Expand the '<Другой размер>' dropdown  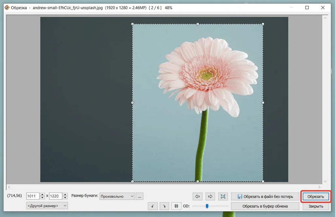47,206
